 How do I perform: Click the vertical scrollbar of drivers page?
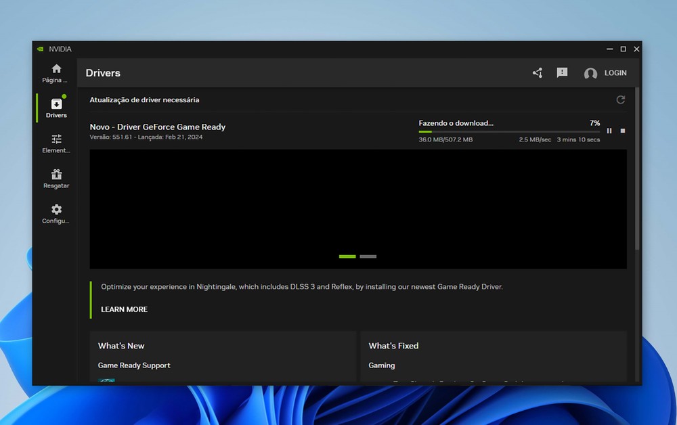(637, 169)
